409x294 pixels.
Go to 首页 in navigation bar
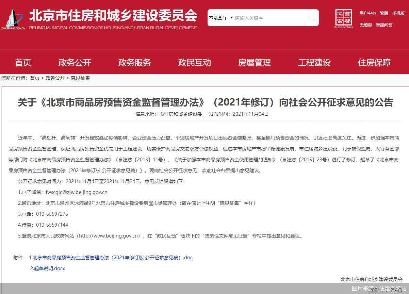click(x=23, y=63)
